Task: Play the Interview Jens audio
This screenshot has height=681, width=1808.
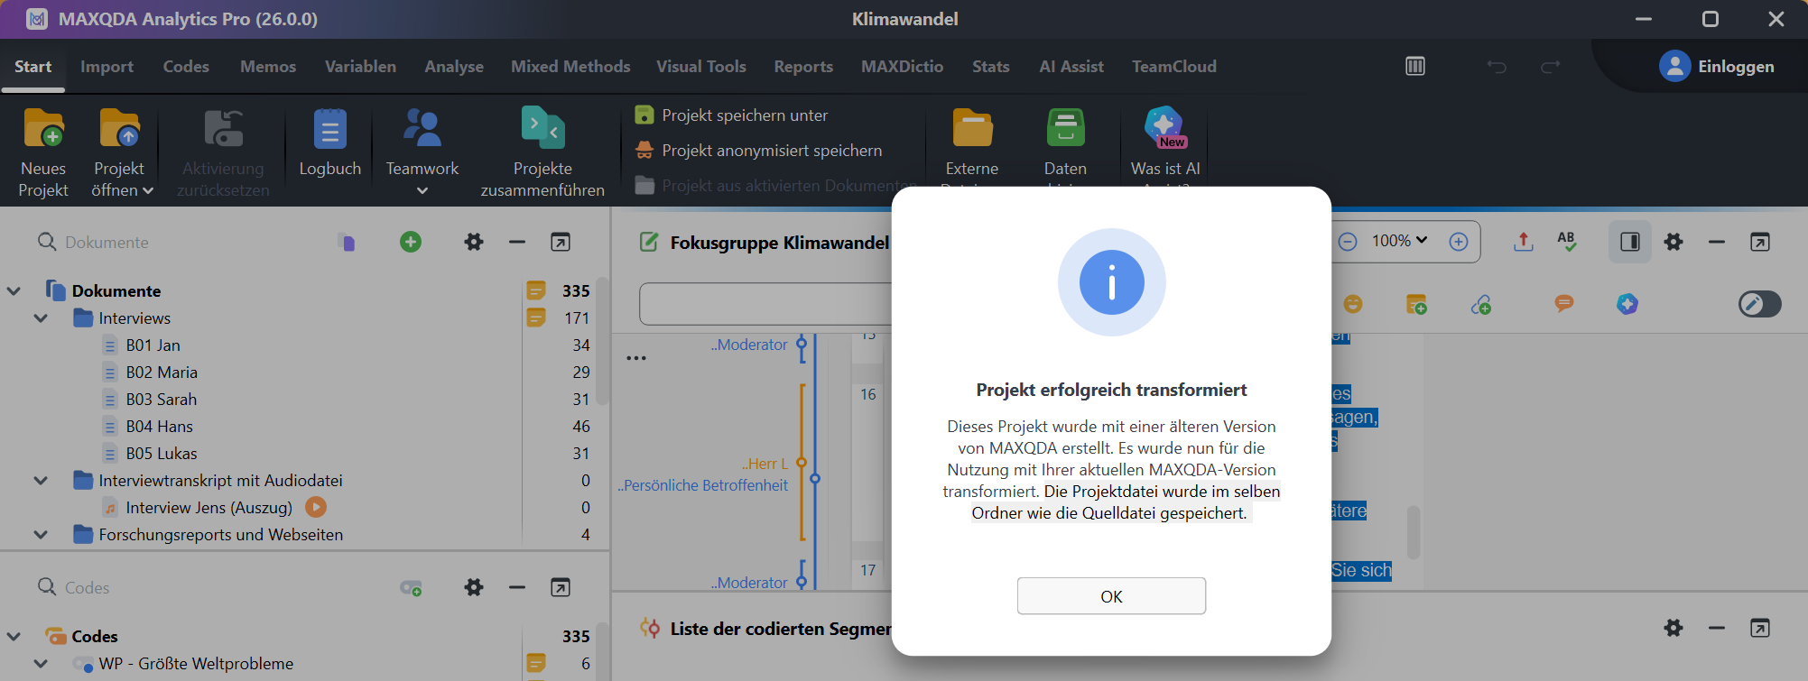Action: click(x=316, y=508)
